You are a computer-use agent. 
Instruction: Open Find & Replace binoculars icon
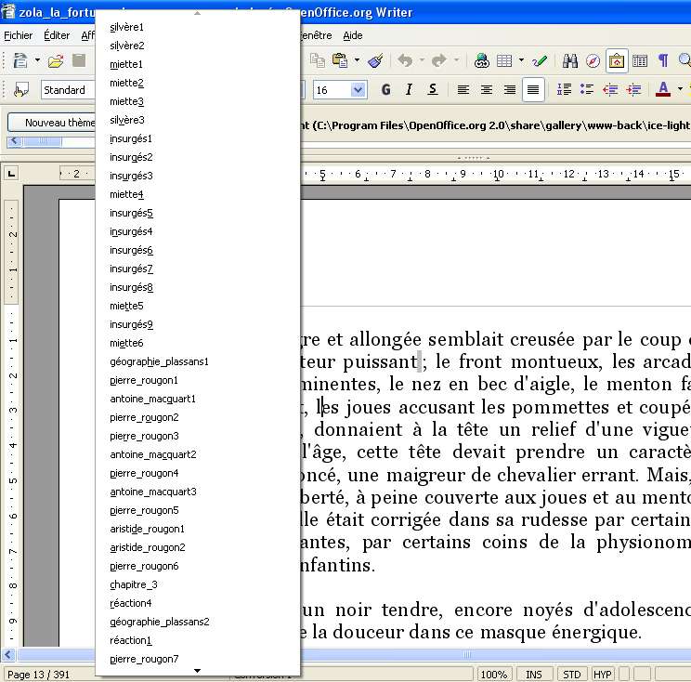[x=570, y=61]
